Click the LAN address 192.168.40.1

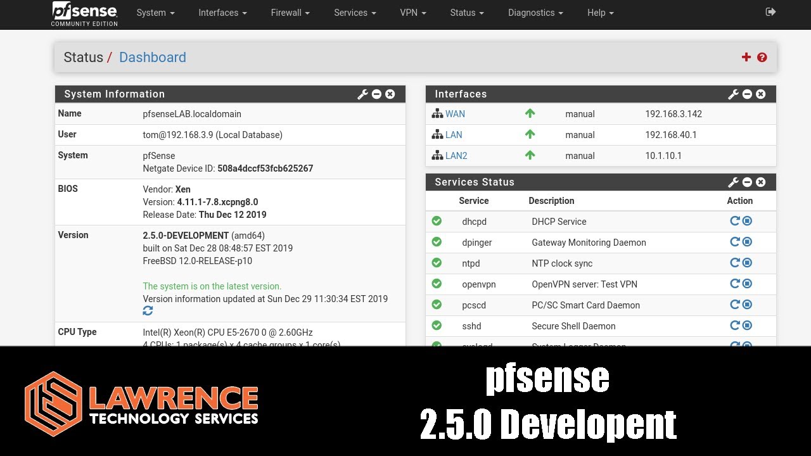tap(671, 135)
